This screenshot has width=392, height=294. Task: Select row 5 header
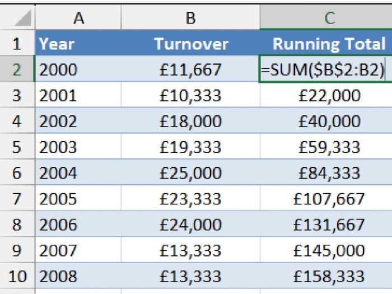16,147
